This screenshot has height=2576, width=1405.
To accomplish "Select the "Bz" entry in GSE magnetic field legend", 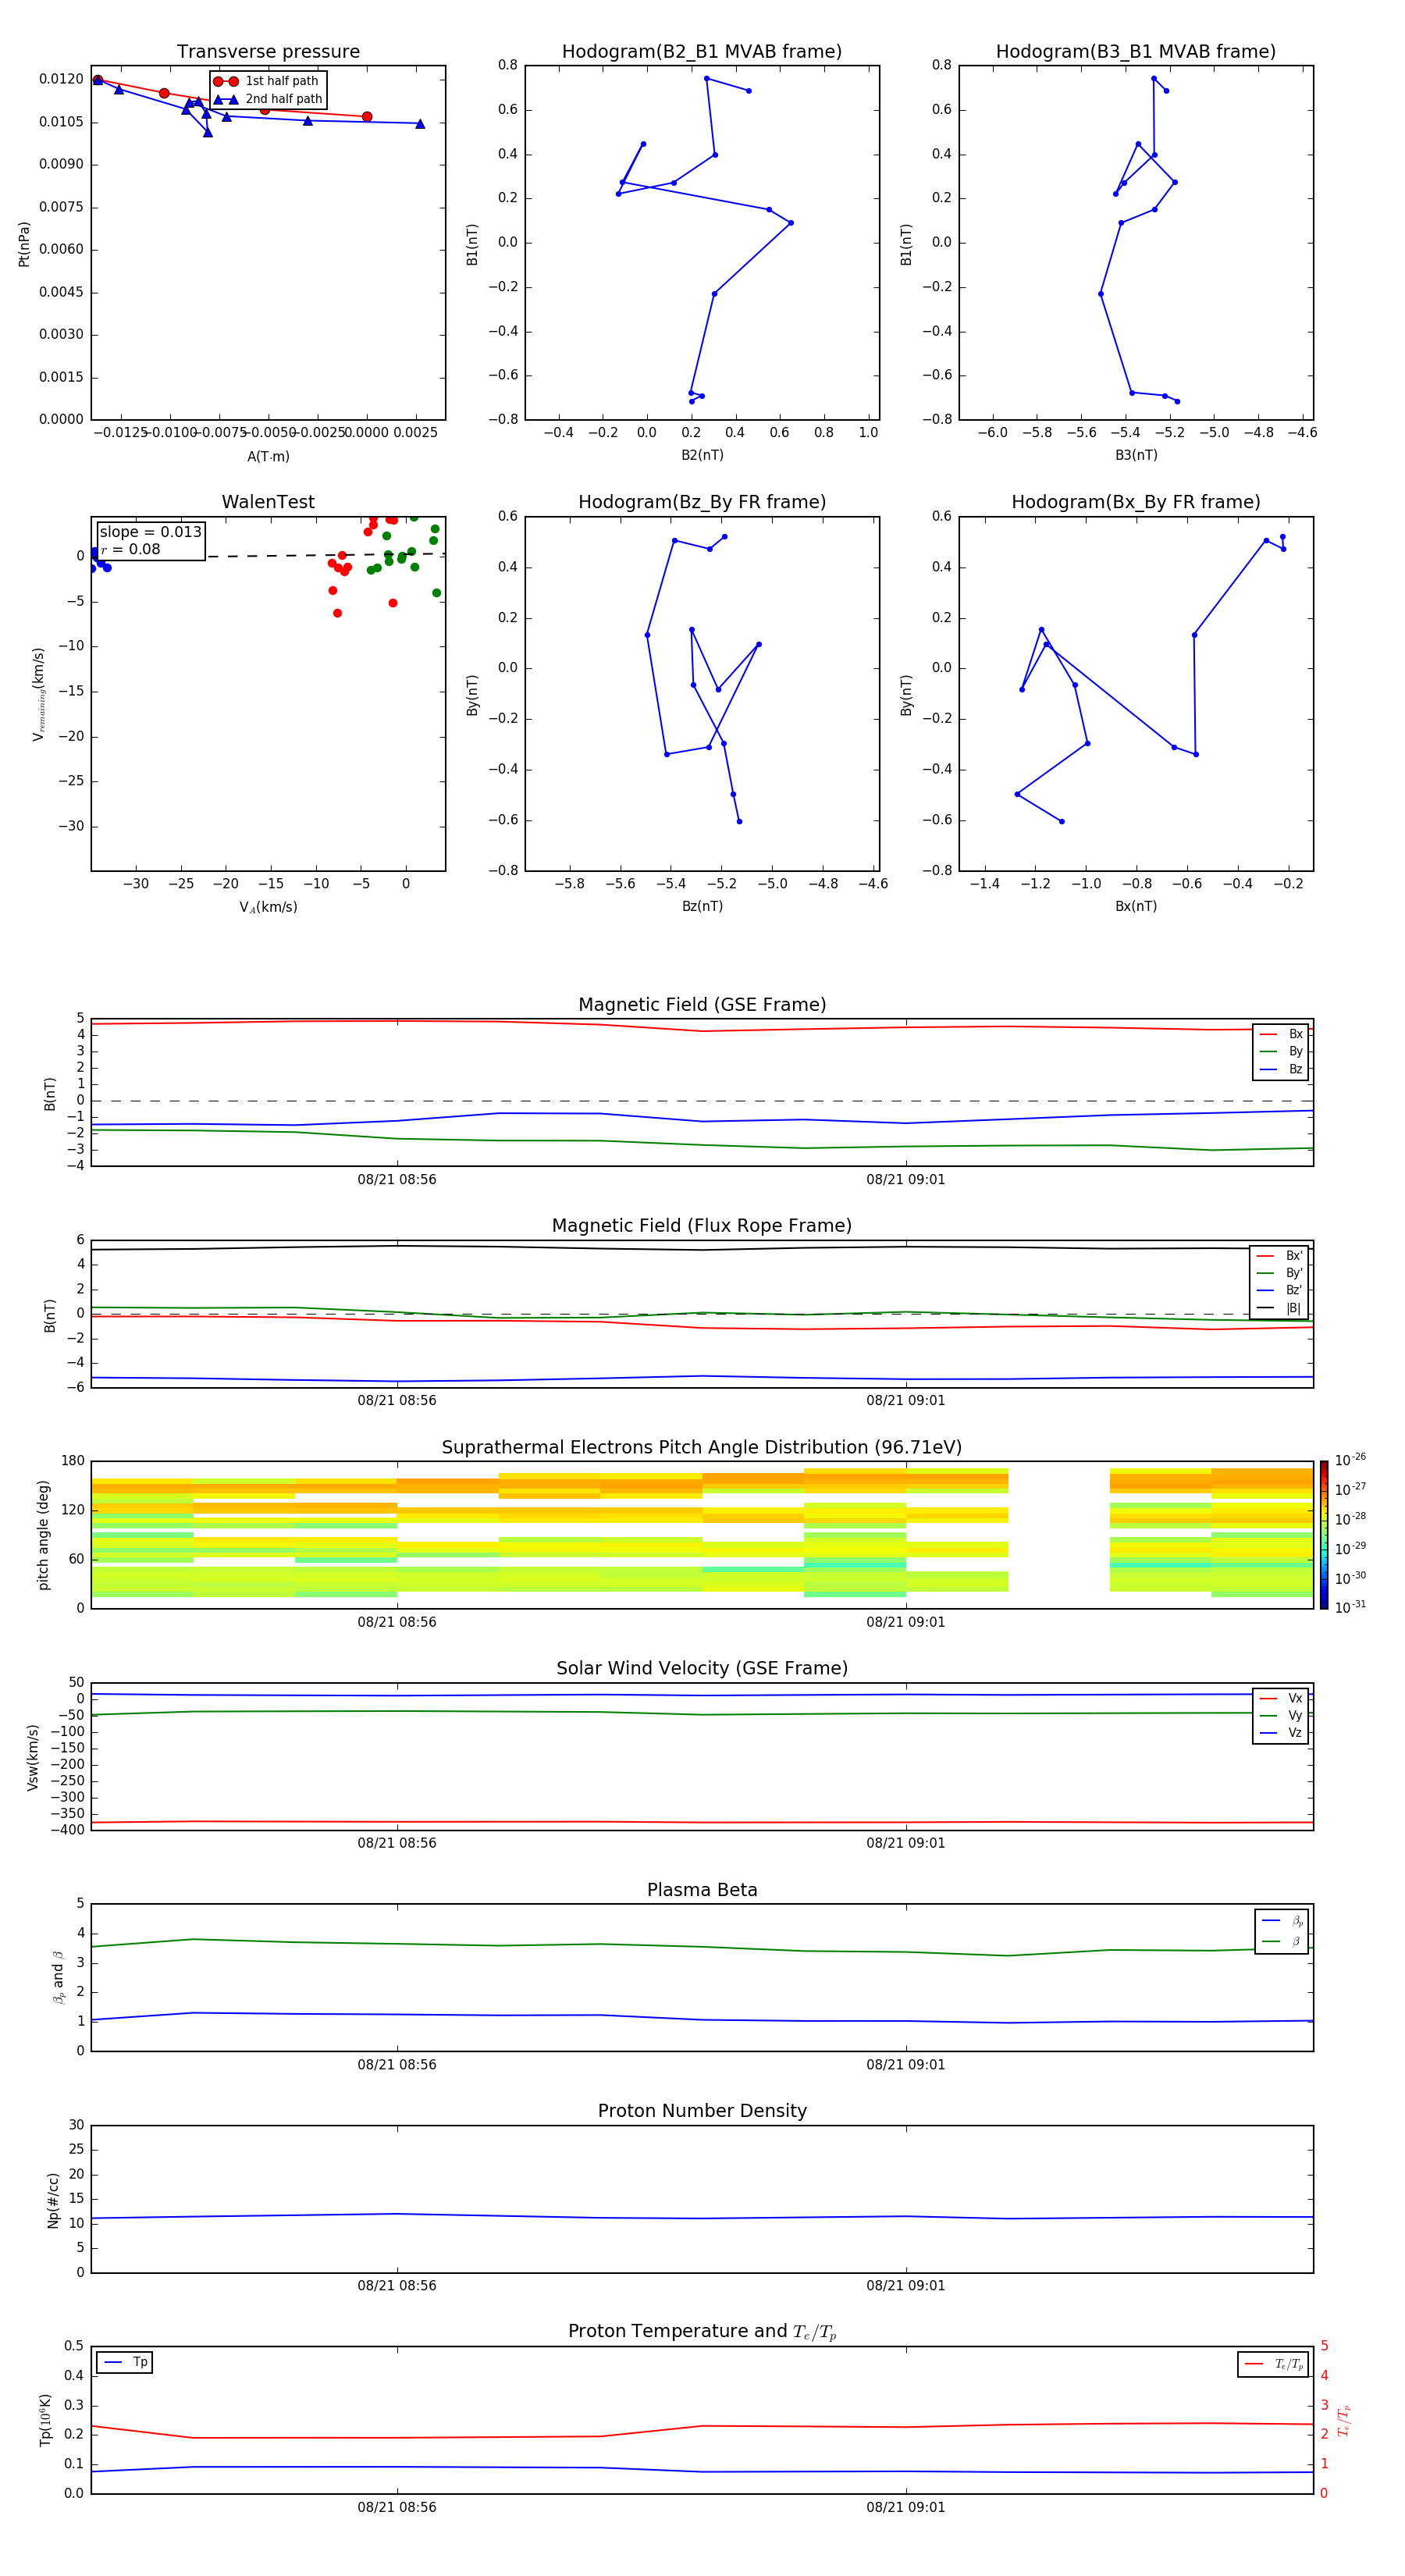I will (1281, 1070).
